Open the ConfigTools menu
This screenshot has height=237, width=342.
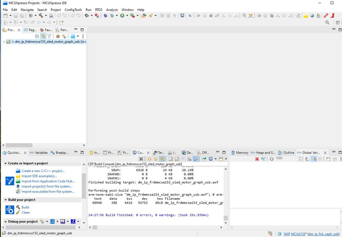(73, 10)
